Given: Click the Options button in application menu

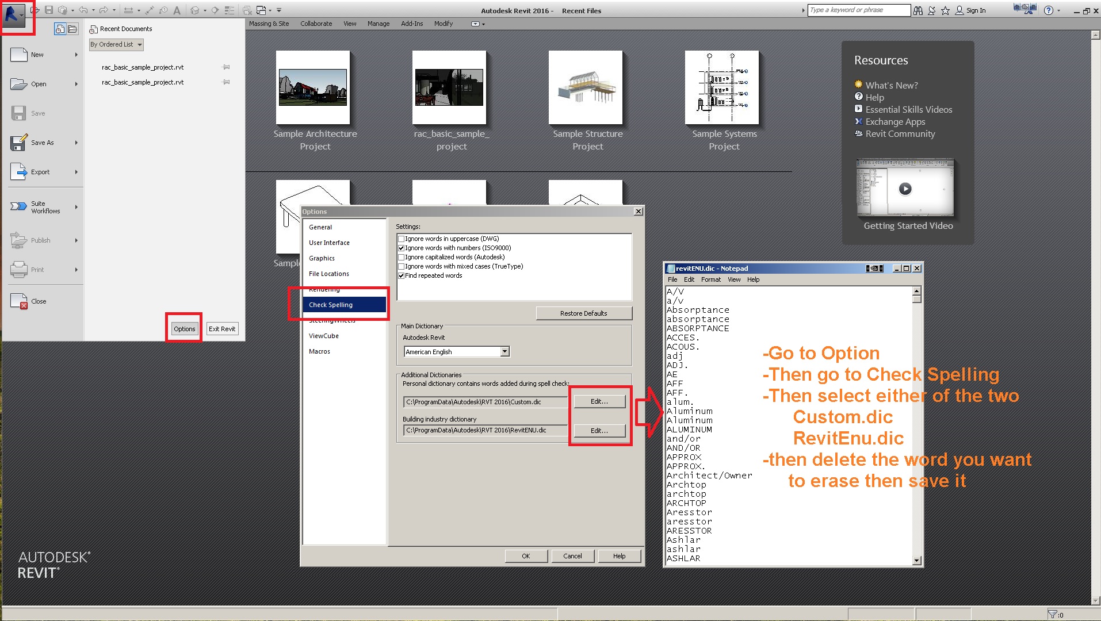Looking at the screenshot, I should coord(185,329).
